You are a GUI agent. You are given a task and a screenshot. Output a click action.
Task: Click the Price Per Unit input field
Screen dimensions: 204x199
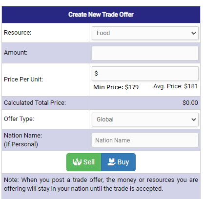(x=145, y=74)
